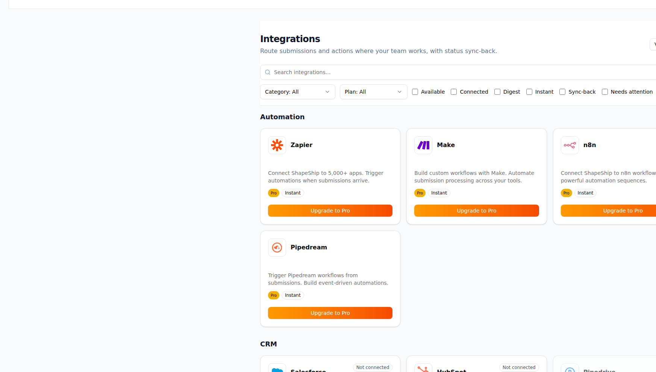Screen dimensions: 656x372
Task: Click the Not connected badge on Salesforce
Action: [373, 367]
